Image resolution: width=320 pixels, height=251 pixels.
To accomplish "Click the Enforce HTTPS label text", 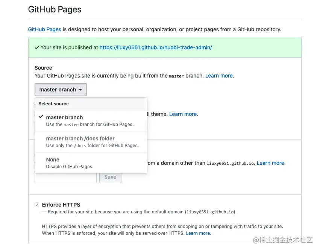I will 61,205.
